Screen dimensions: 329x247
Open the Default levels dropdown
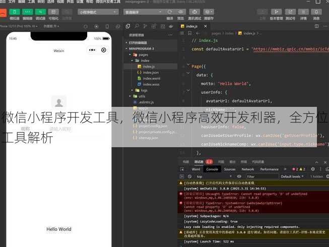tap(292, 176)
